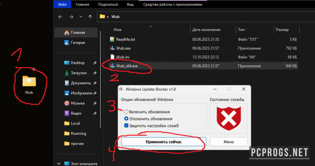Viewport: 315px width, 166px height.
Task: Go up one folder level arrow
Action: [90, 17]
